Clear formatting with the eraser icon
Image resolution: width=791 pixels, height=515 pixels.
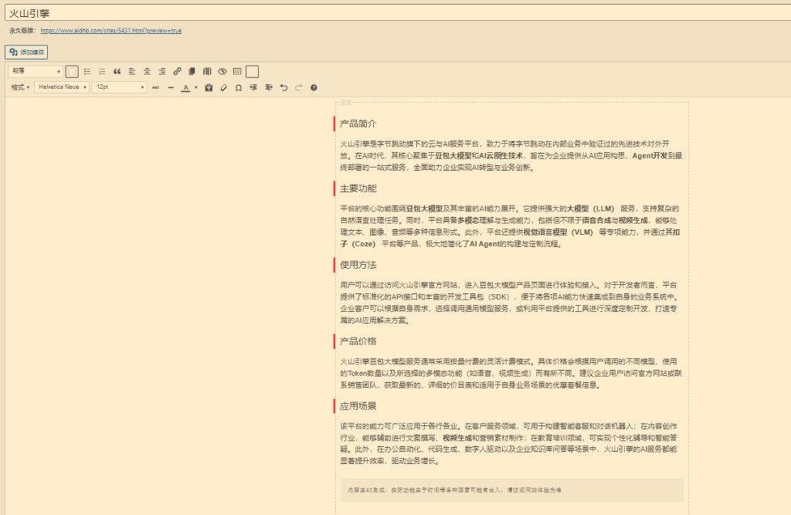point(224,88)
